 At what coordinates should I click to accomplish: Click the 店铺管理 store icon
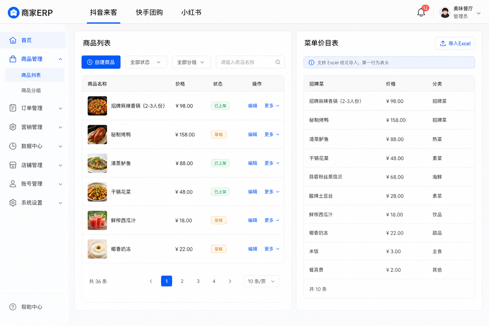(13, 165)
